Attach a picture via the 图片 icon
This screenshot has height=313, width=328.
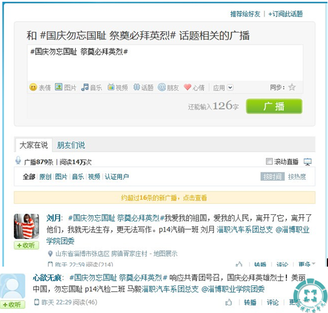point(59,87)
